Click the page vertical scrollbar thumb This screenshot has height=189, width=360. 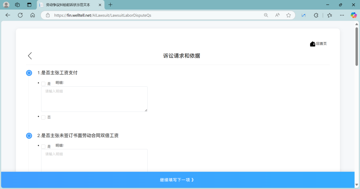pos(356,46)
